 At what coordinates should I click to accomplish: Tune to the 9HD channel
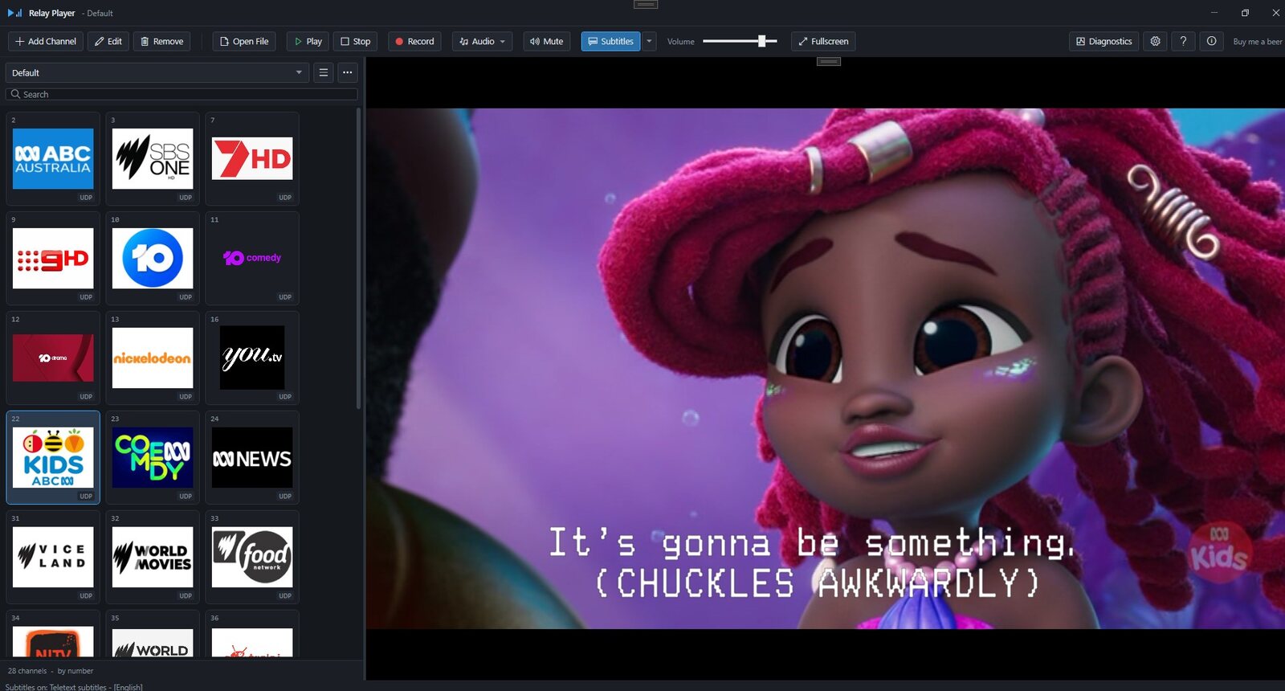click(53, 258)
